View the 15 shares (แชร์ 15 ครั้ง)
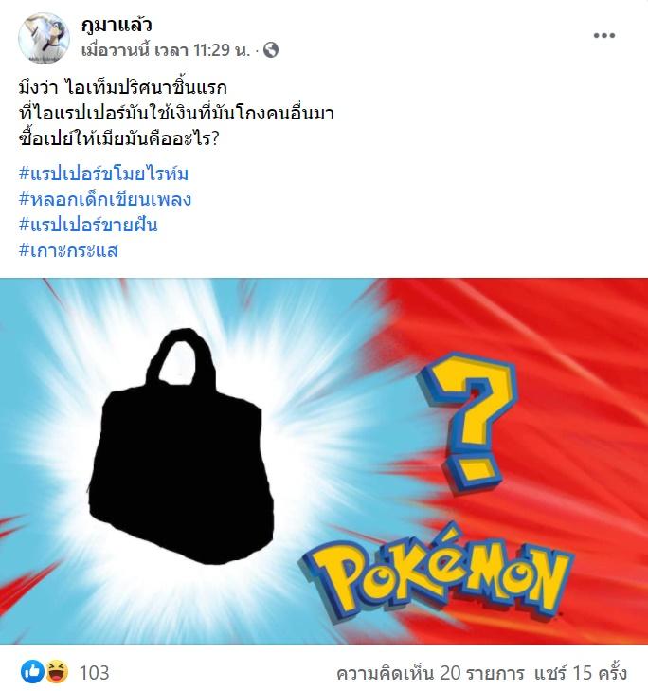This screenshot has height=691, width=648. (581, 673)
